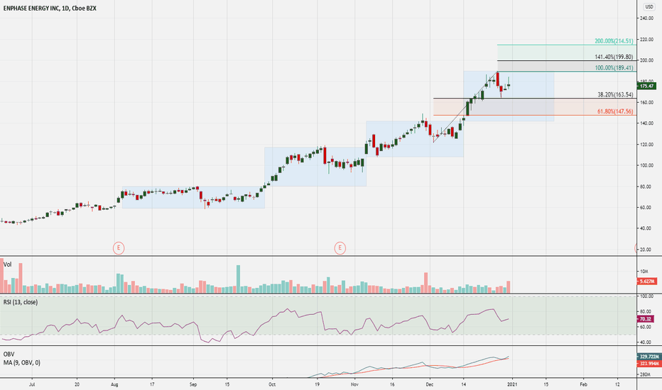This screenshot has width=662, height=390.
Task: Select the Vol indicator label
Action: point(7,264)
